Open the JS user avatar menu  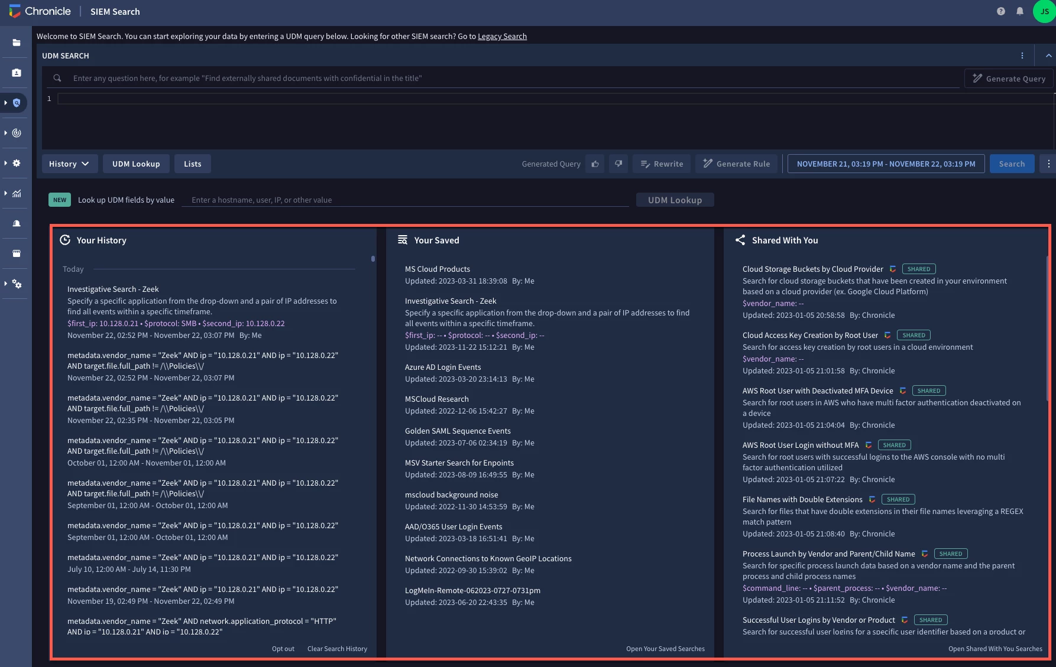[x=1044, y=11]
